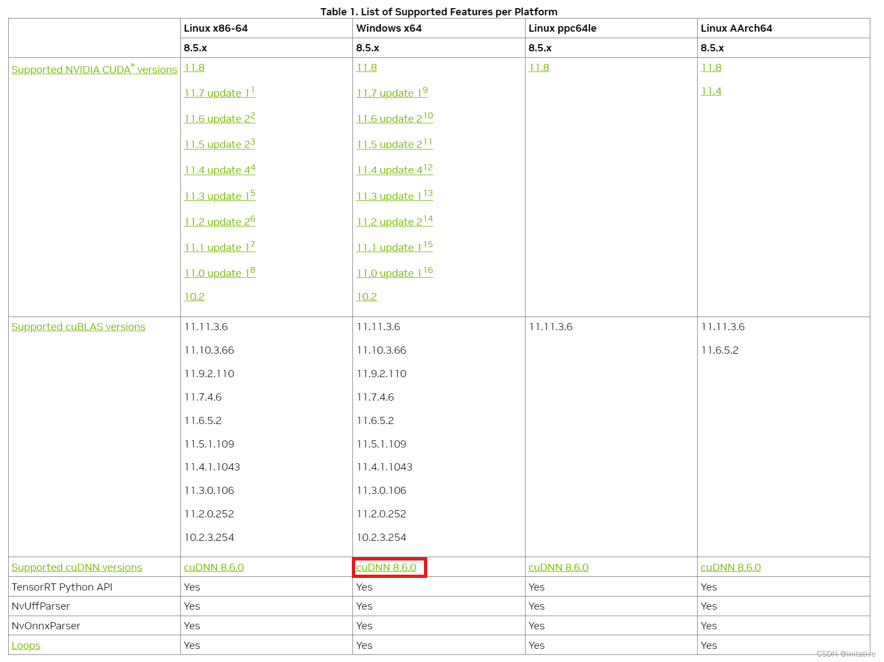884x662 pixels.
Task: Open 11.6 update 2 link under Linux x86-64
Action: (220, 118)
